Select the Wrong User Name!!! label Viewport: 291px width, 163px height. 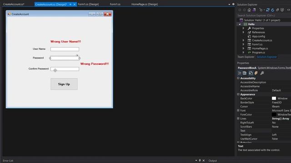point(65,42)
